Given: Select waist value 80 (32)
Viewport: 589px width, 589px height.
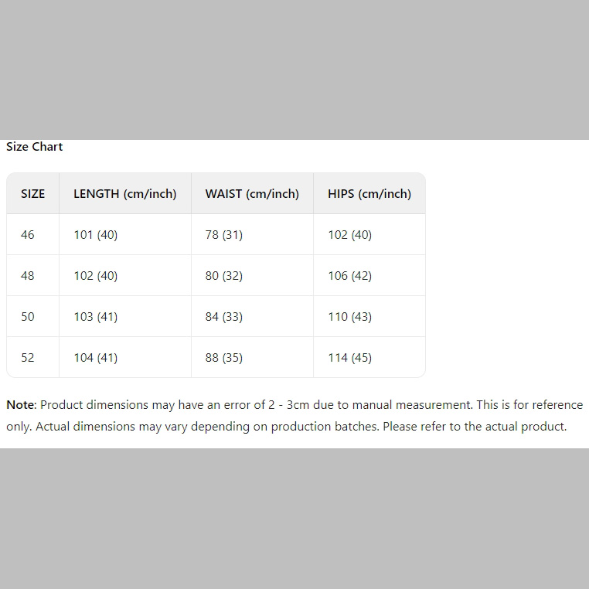Looking at the screenshot, I should 224,276.
